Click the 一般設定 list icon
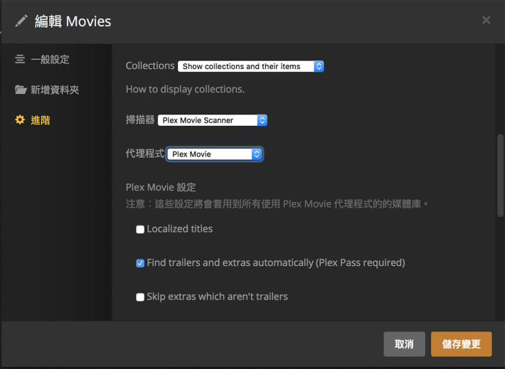Screen dimensions: 505x369 click(20, 59)
